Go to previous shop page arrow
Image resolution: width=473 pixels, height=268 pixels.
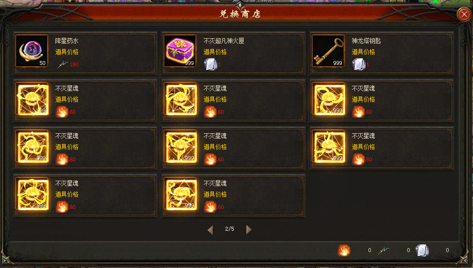click(210, 230)
